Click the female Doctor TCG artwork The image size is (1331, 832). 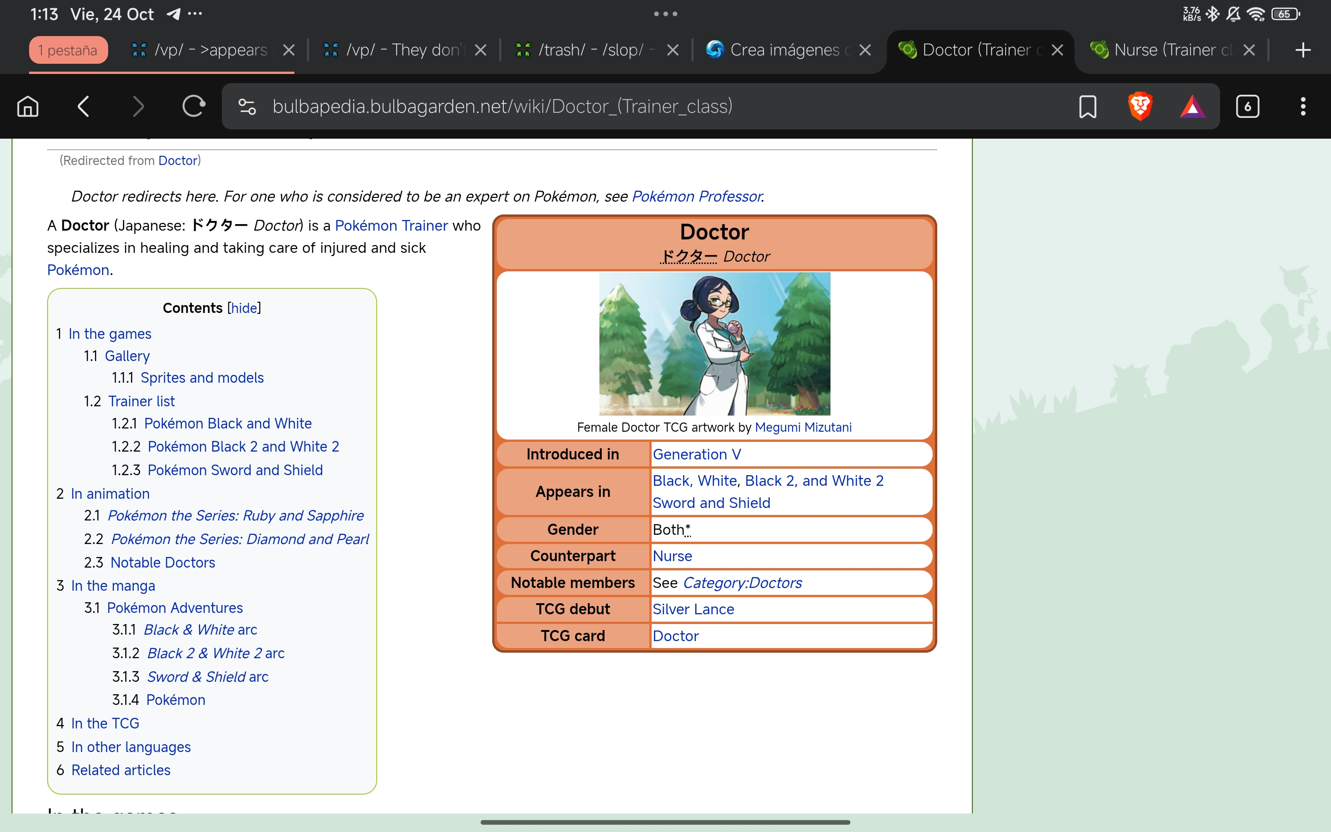point(714,343)
